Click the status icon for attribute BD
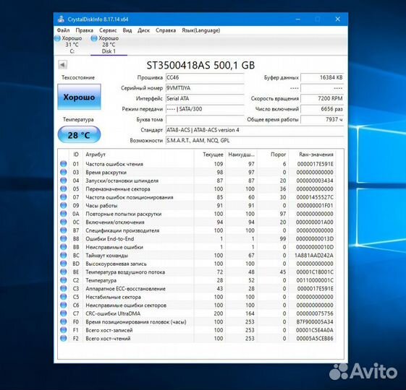406x390 pixels. (x=64, y=264)
